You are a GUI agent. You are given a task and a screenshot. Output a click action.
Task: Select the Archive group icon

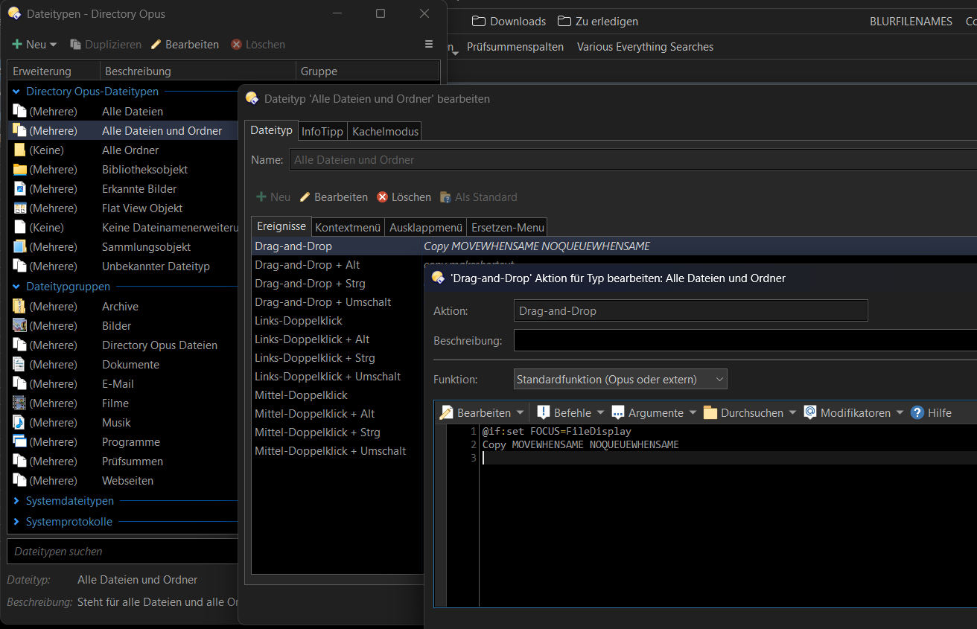coord(19,306)
